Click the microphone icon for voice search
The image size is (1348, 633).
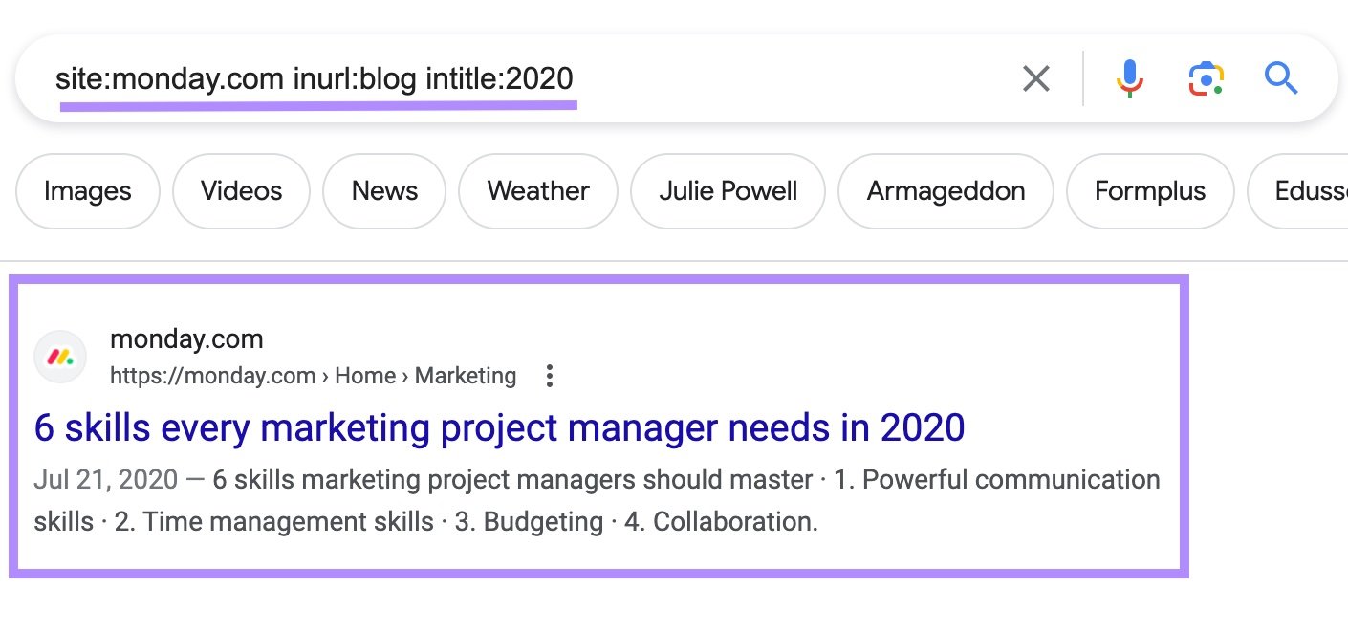coord(1129,78)
